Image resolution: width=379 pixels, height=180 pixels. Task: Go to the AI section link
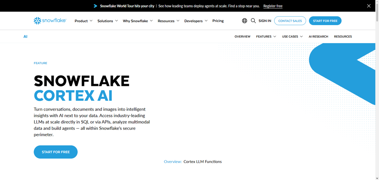pyautogui.click(x=26, y=37)
